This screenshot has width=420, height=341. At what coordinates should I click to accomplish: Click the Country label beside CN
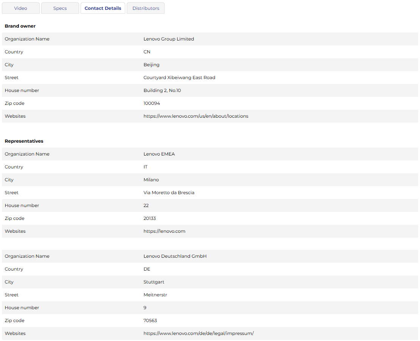tap(14, 52)
